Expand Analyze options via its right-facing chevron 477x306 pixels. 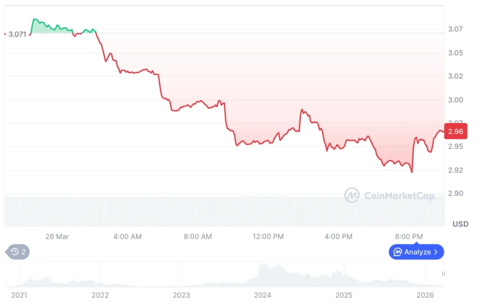[x=435, y=252]
